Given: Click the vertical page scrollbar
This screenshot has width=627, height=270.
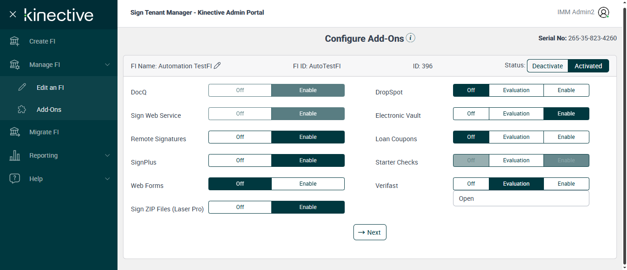Looking at the screenshot, I should pos(623,138).
